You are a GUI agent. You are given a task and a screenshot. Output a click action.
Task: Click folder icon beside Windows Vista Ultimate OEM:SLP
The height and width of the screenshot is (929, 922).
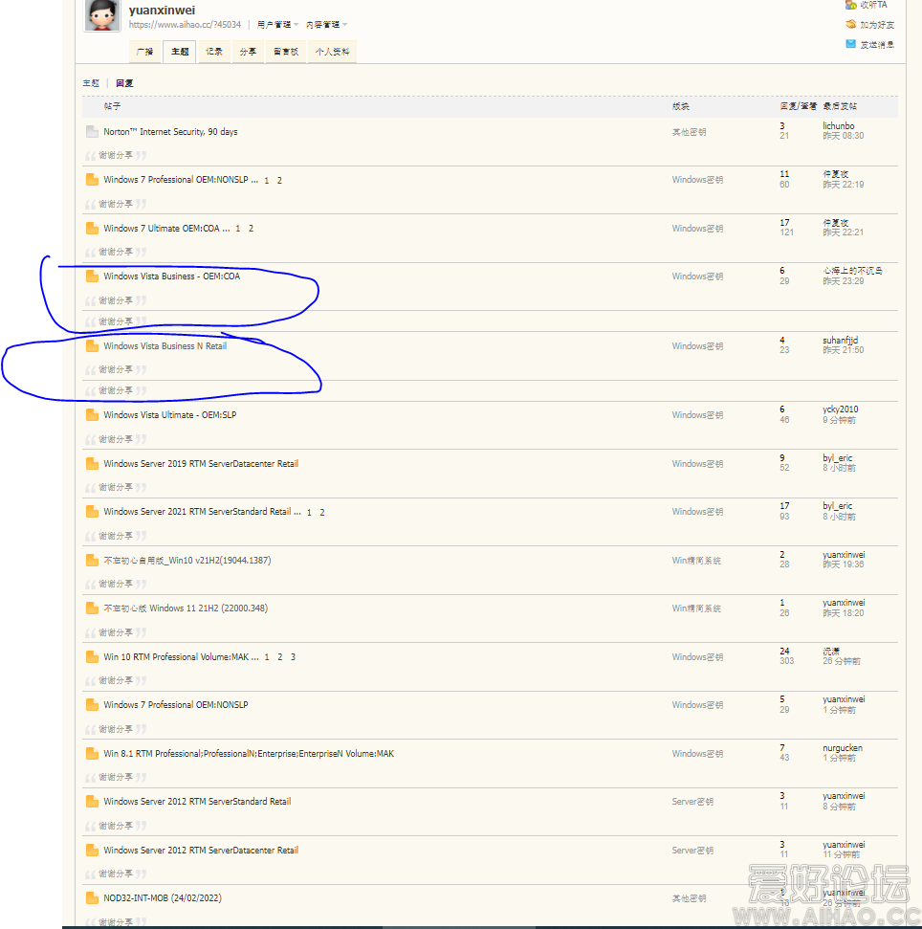click(92, 415)
